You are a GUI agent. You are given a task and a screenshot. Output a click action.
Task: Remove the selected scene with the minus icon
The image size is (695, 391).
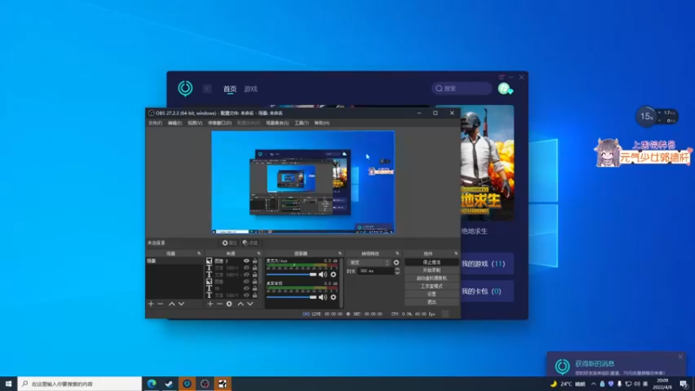click(x=161, y=304)
